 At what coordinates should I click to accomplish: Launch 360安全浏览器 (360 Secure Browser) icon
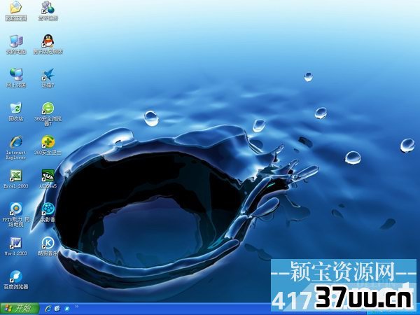click(48, 108)
